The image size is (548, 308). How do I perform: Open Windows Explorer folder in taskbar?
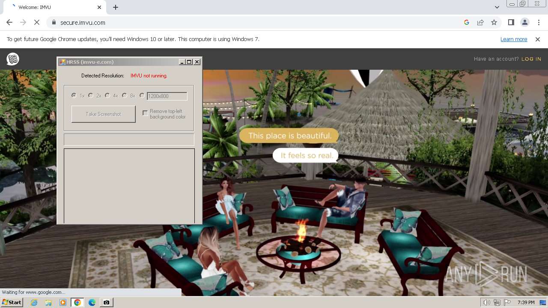48,302
